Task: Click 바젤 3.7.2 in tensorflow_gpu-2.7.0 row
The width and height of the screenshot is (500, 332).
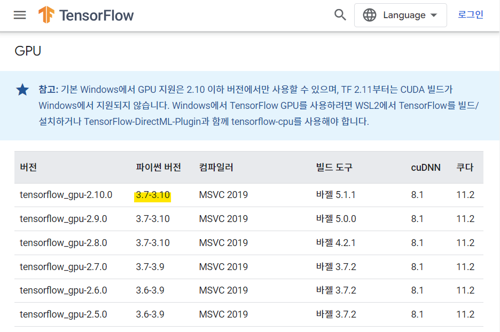Action: click(336, 267)
